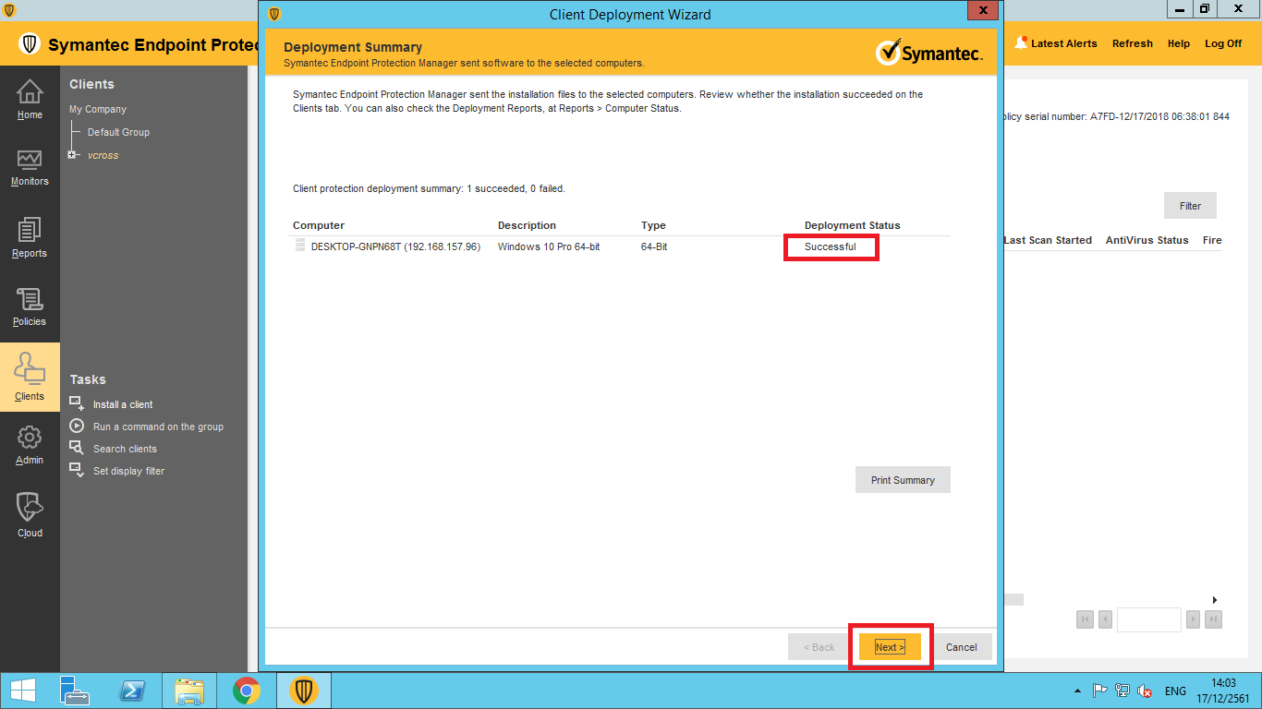1262x709 pixels.
Task: Cancel the Client Deployment Wizard
Action: [961, 647]
